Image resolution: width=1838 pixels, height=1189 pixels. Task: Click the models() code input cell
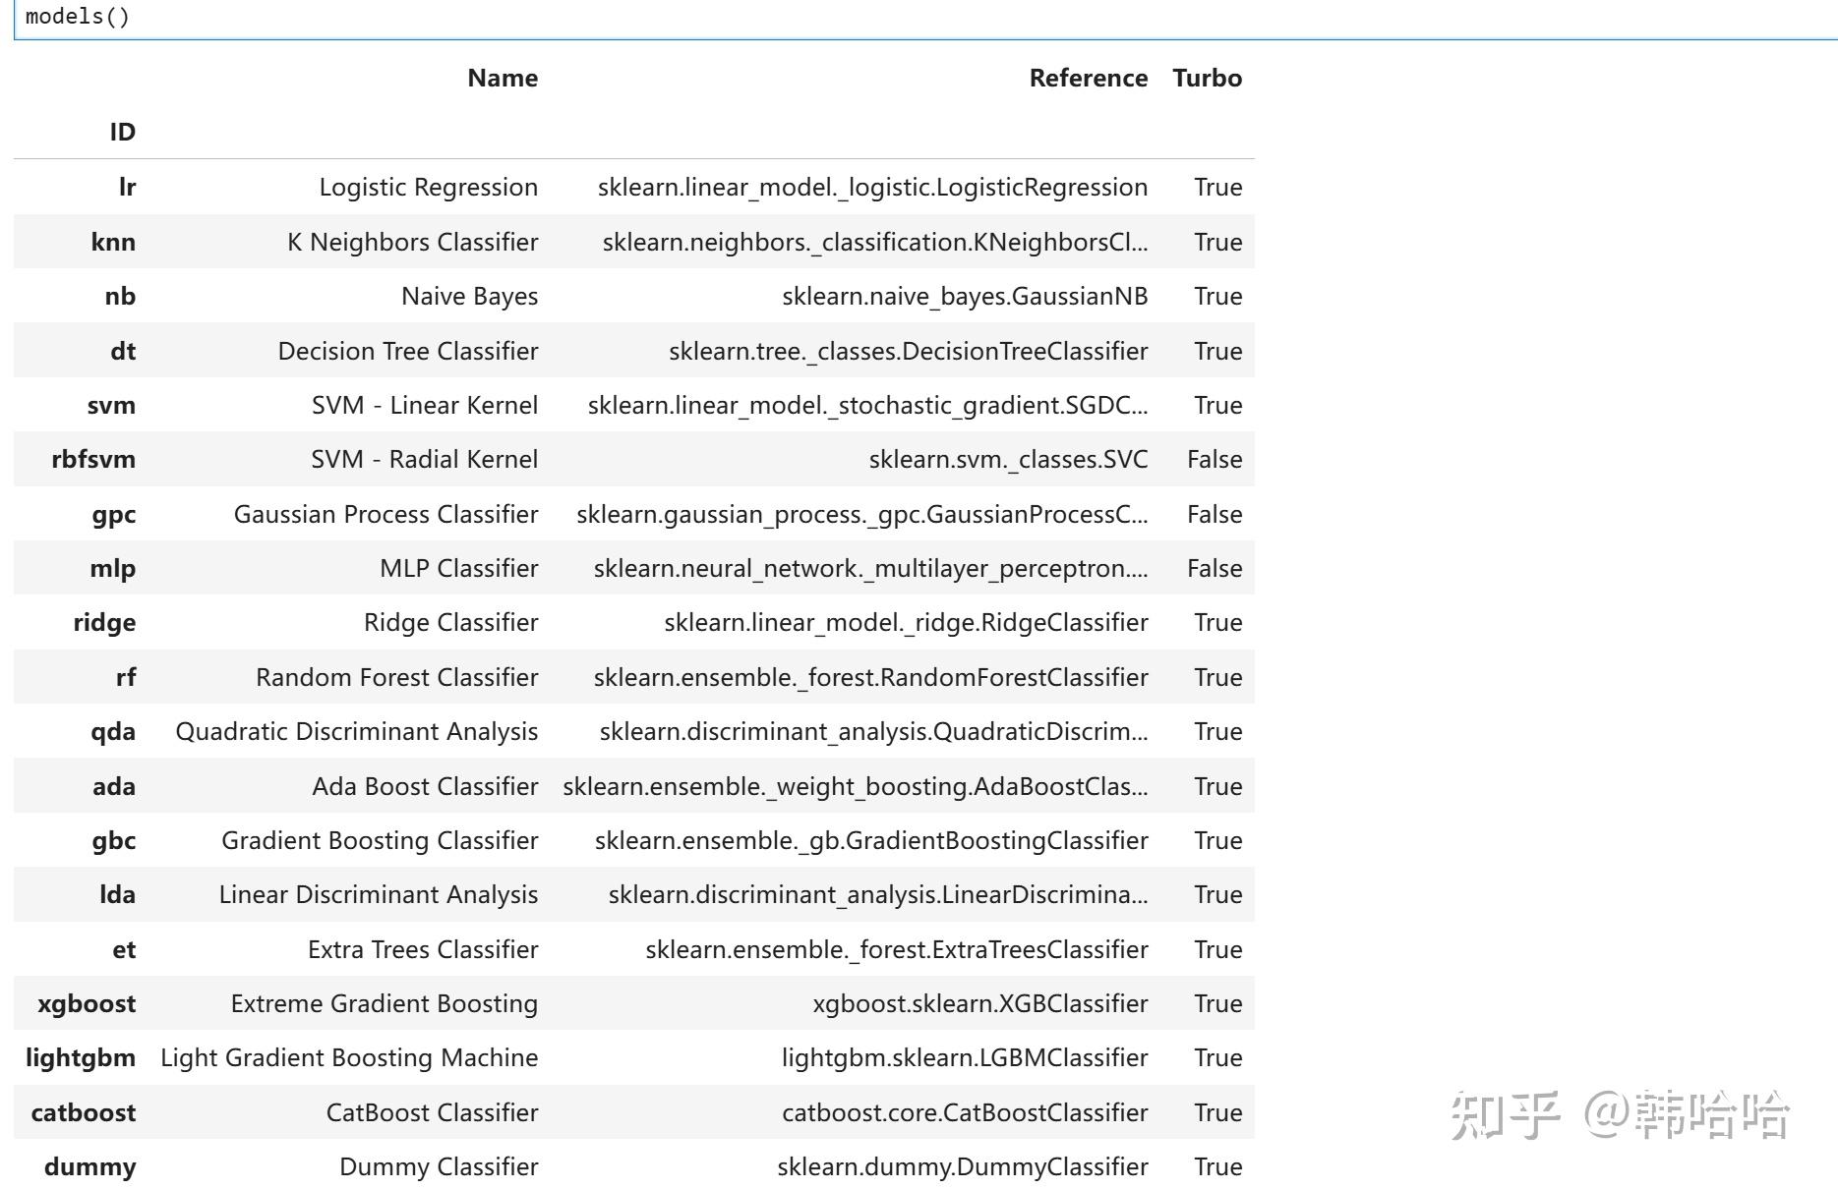924,17
